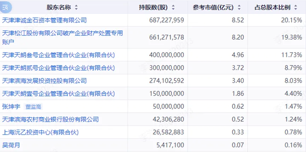306x152 pixels.
Task: Select share count 300,000,000
Action: (x=167, y=68)
